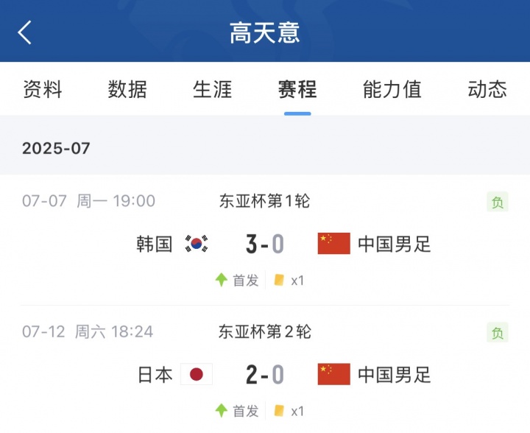530x433 pixels.
Task: Click green starter arrow in first match
Action: click(221, 280)
